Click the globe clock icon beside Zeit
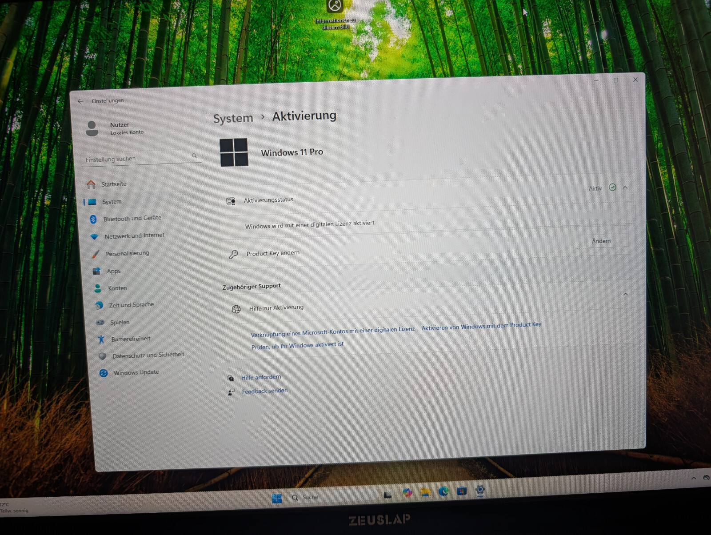Image resolution: width=711 pixels, height=535 pixels. pos(99,305)
